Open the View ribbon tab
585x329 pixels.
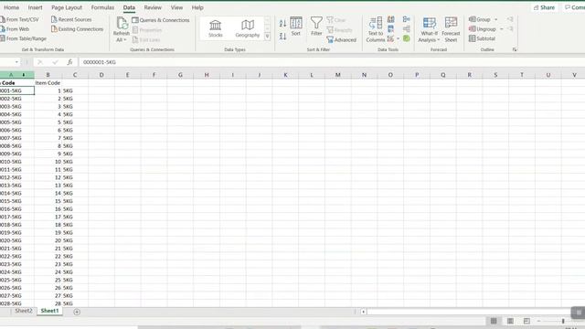point(176,7)
